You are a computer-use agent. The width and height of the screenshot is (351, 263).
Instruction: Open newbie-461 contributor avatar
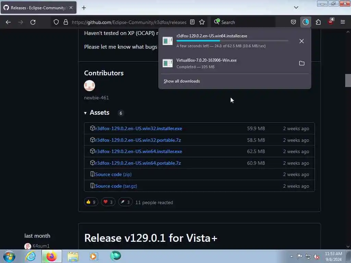pyautogui.click(x=89, y=86)
